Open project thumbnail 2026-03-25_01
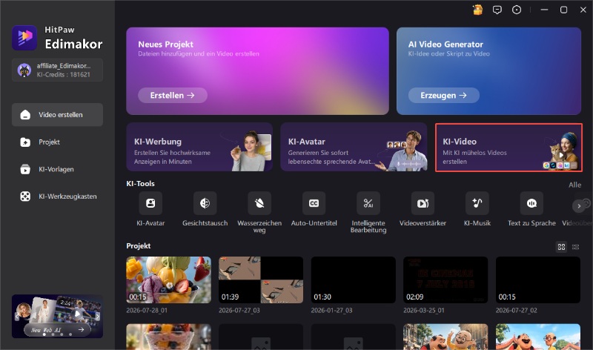 pyautogui.click(x=445, y=280)
